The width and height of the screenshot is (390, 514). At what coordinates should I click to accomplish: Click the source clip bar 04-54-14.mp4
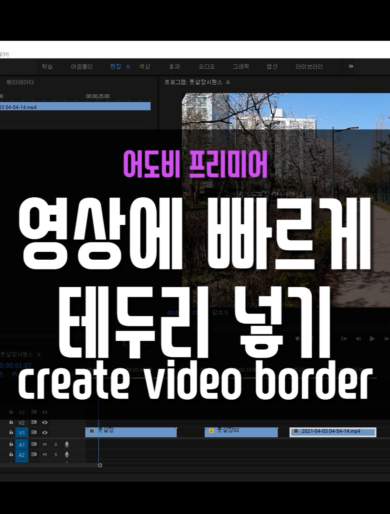point(75,107)
